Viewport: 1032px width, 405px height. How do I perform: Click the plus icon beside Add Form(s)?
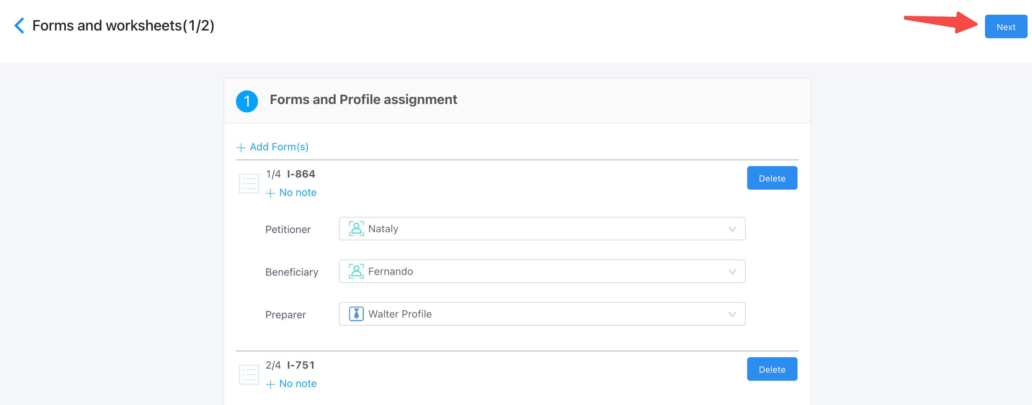tap(241, 147)
